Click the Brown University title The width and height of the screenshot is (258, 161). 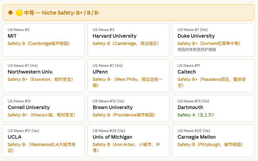(113, 107)
